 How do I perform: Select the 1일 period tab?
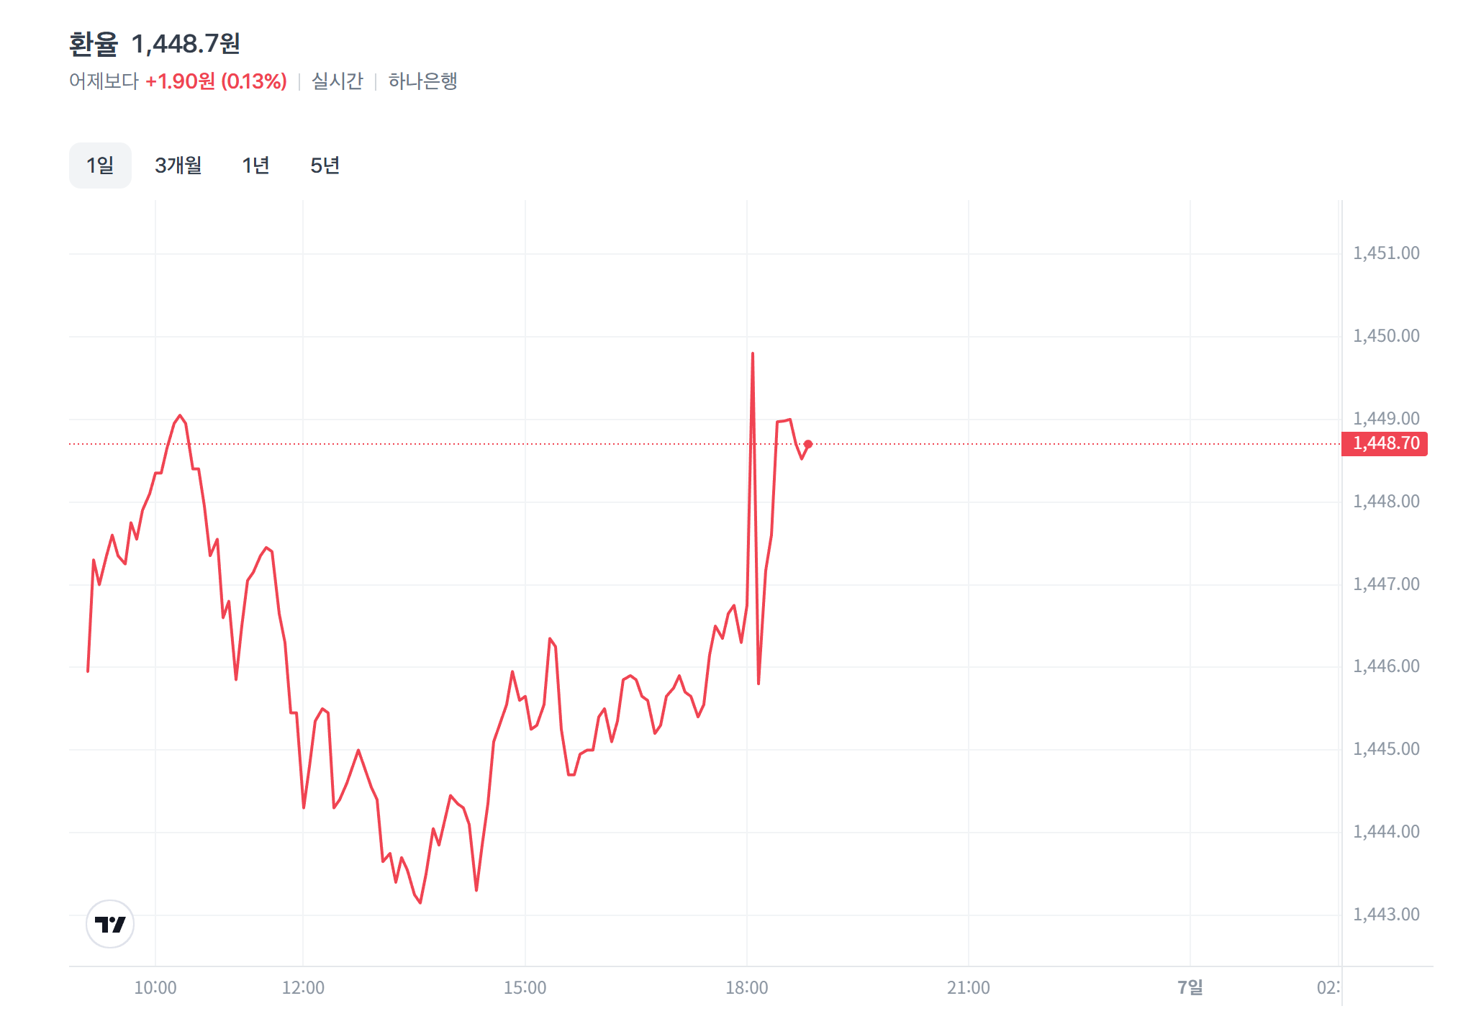point(100,166)
